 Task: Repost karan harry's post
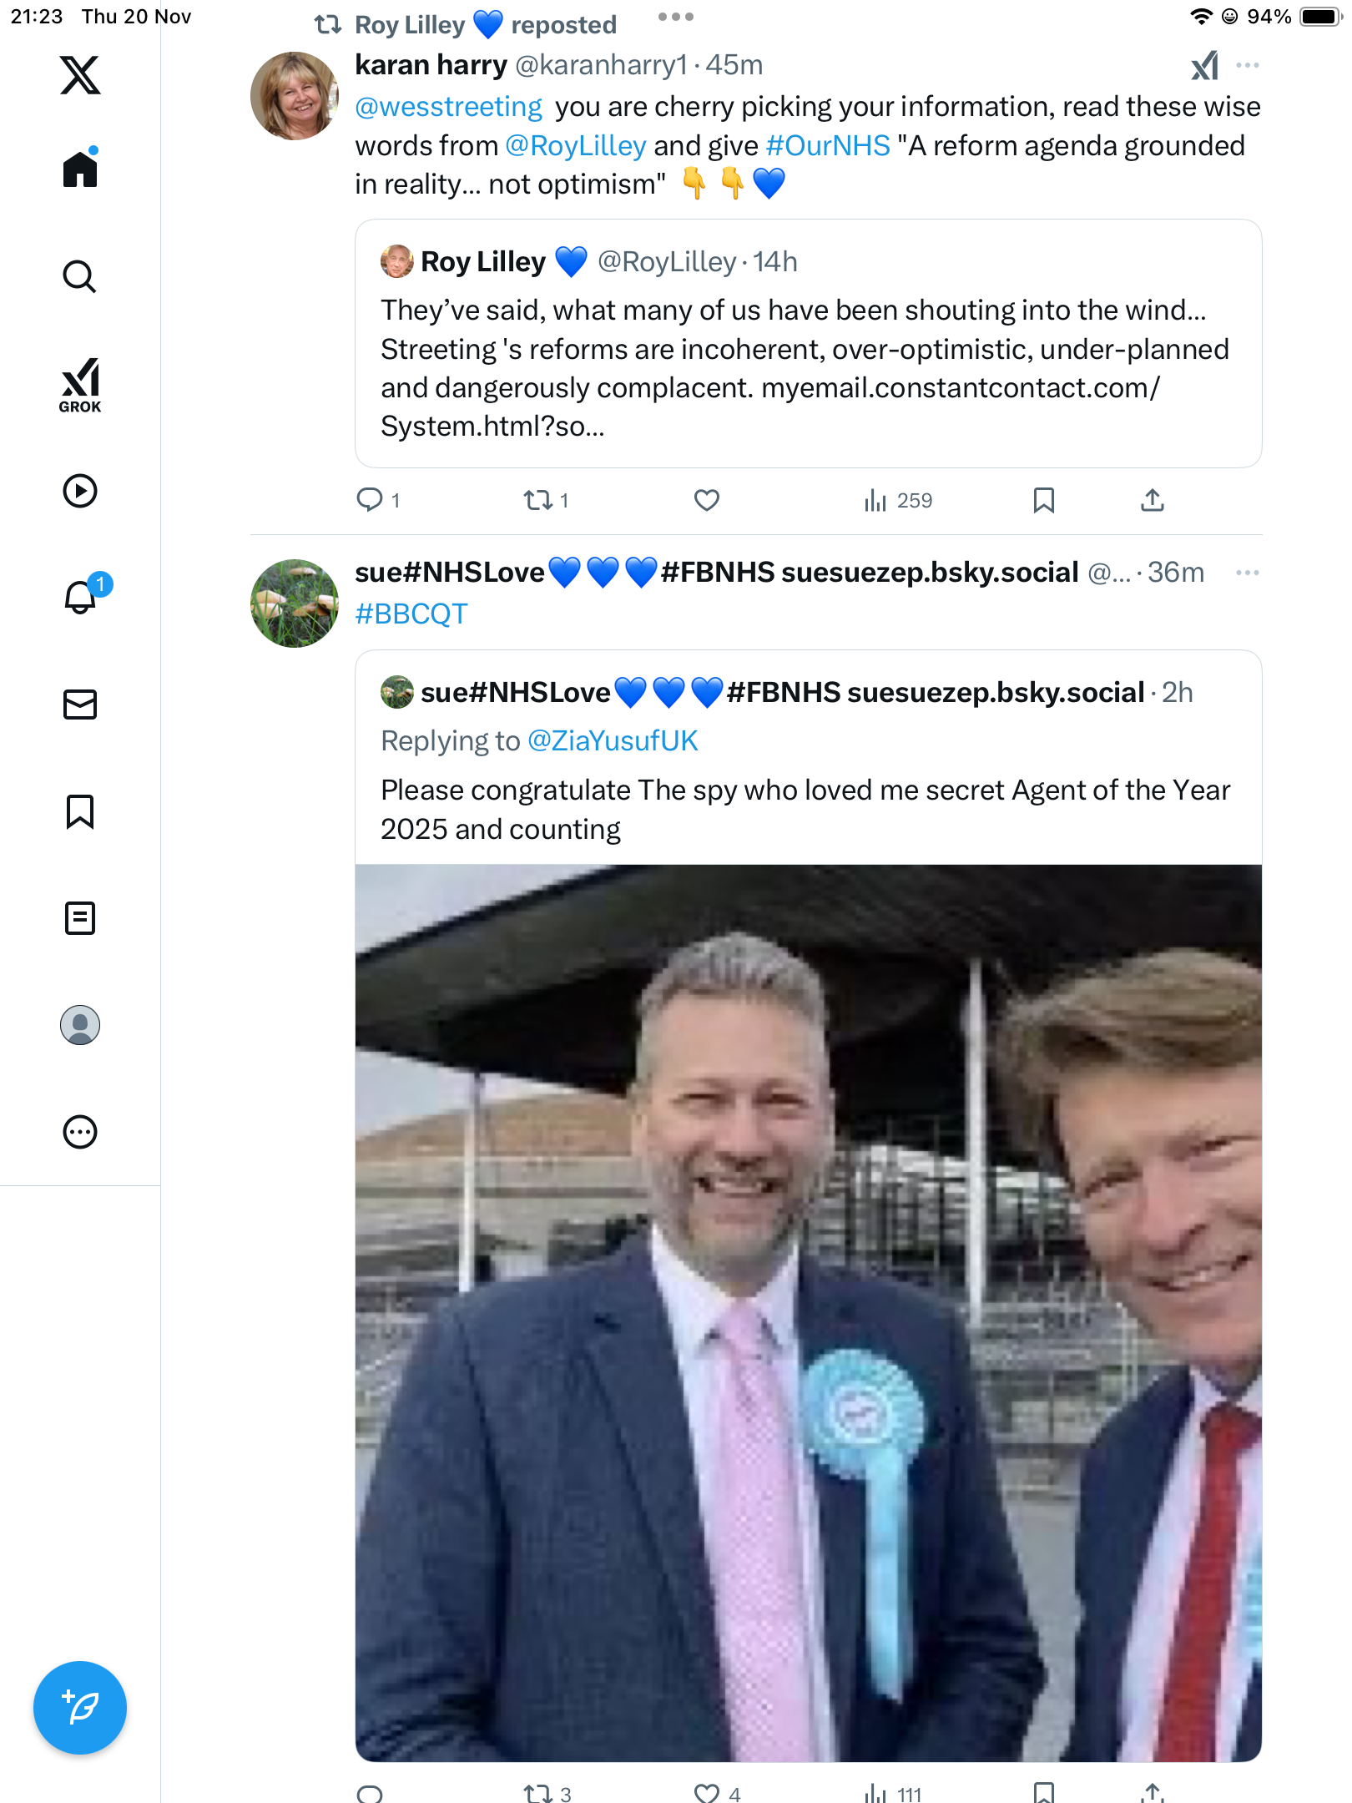coord(538,500)
